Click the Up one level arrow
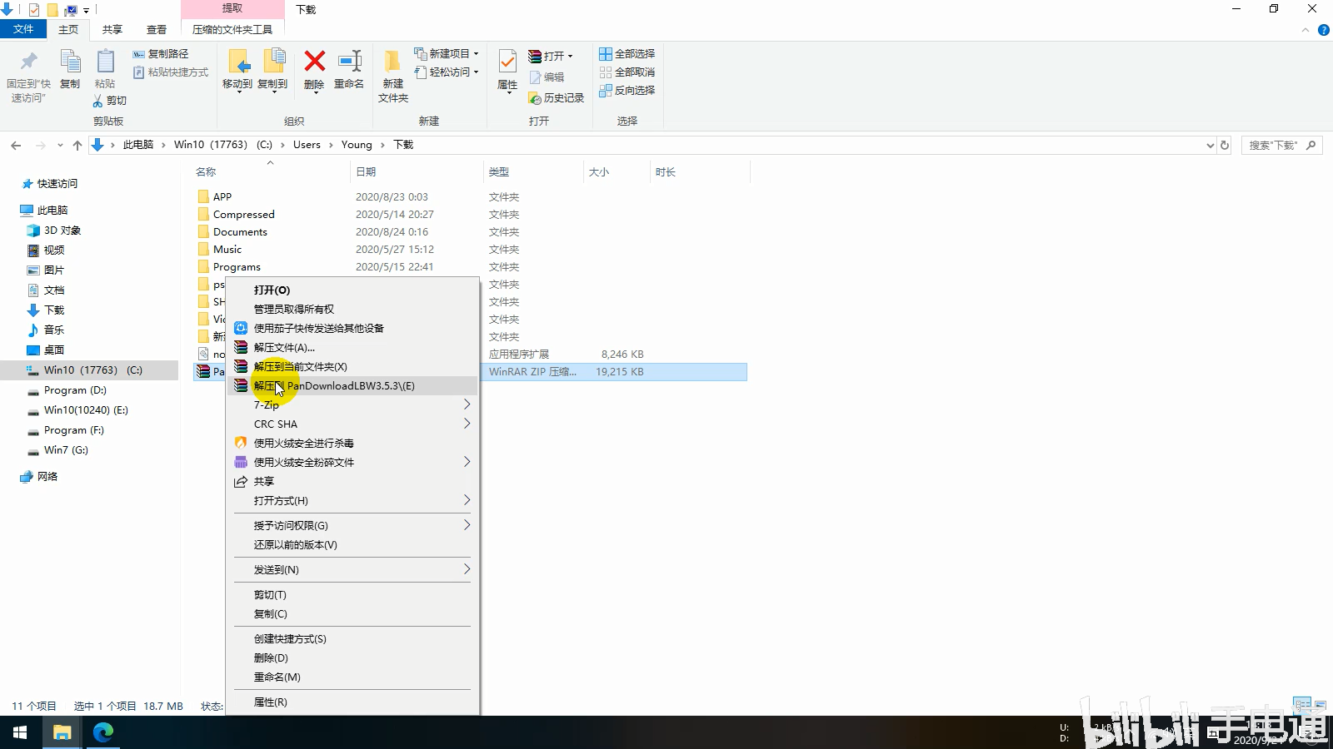This screenshot has height=749, width=1333. click(x=77, y=145)
